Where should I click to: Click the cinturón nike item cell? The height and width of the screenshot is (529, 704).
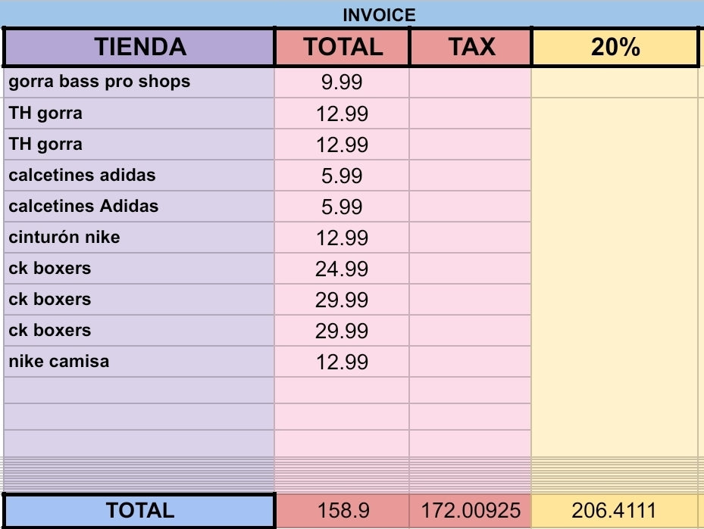139,238
